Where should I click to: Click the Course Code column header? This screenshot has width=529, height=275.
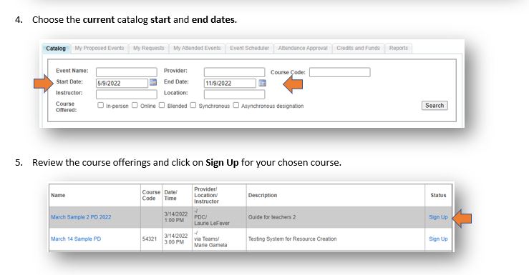click(x=151, y=195)
